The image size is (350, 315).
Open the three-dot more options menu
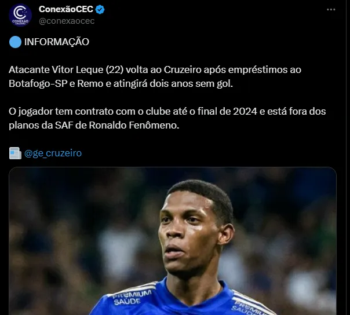[331, 10]
